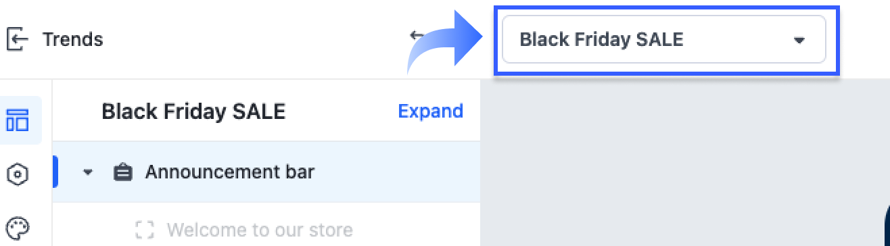Open the Sections layout icon in sidebar
890x246 pixels.
pyautogui.click(x=18, y=120)
